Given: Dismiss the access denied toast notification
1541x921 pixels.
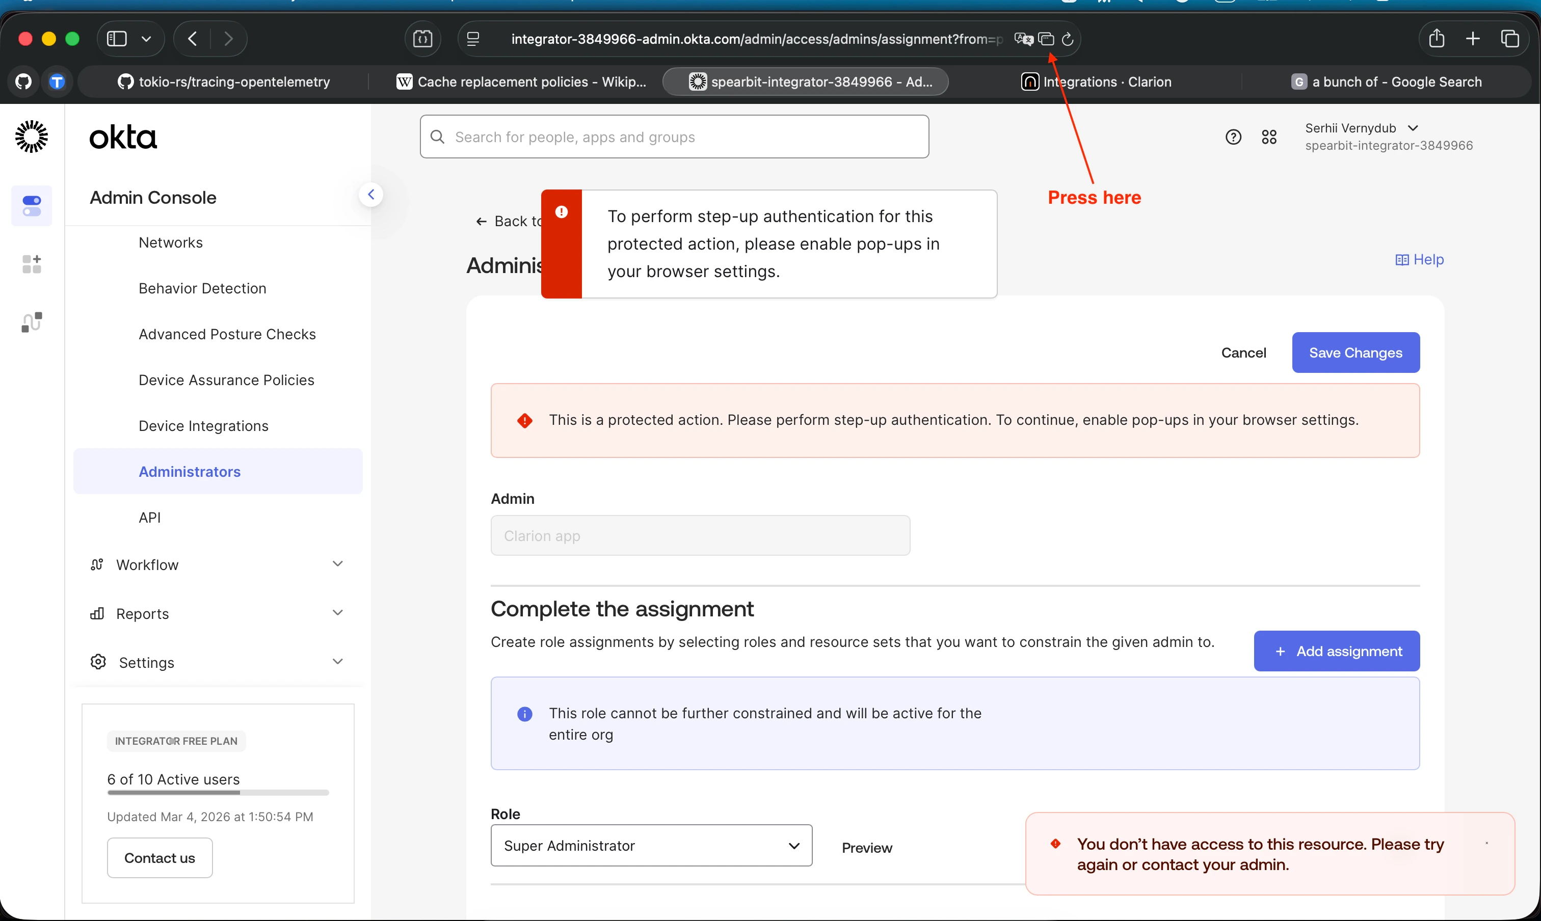Looking at the screenshot, I should (1486, 843).
